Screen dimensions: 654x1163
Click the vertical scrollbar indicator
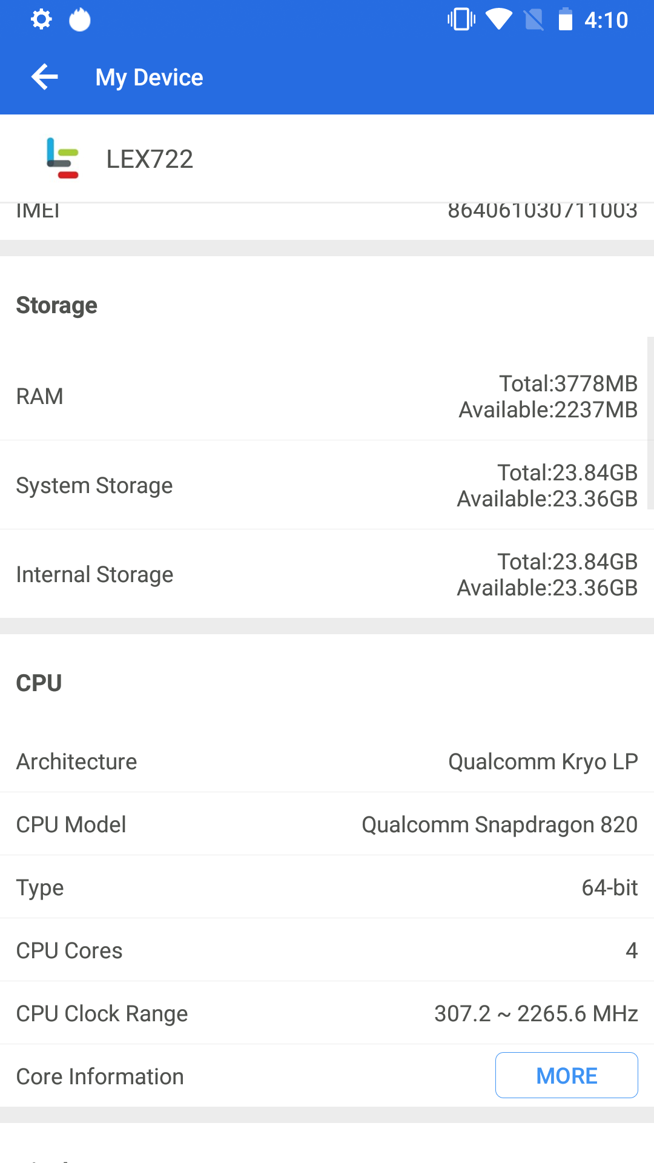(x=650, y=423)
